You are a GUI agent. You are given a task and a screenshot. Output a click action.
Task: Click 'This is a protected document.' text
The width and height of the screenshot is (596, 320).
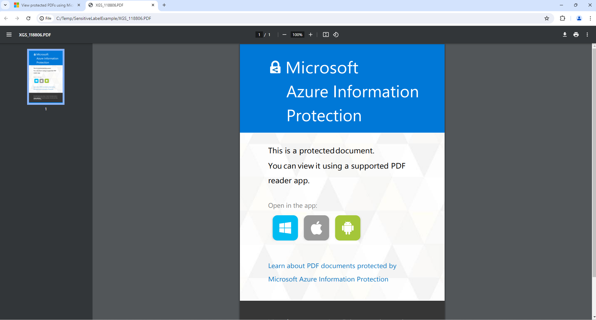321,151
